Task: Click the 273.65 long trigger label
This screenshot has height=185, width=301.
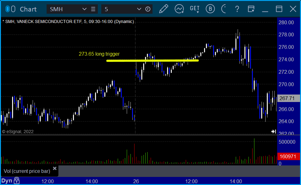Action: coord(99,54)
